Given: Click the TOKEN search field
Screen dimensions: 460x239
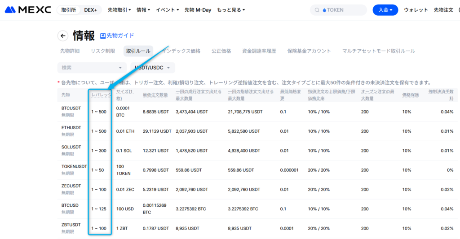Looking at the screenshot, I should [x=339, y=10].
